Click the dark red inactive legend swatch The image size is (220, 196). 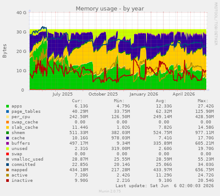(x=8, y=181)
